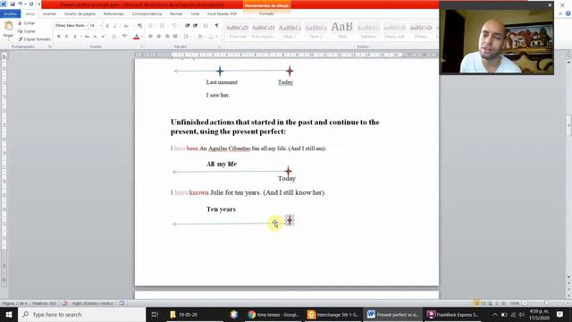572x322 pixels.
Task: Click the Pegar paste icon
Action: (8, 26)
